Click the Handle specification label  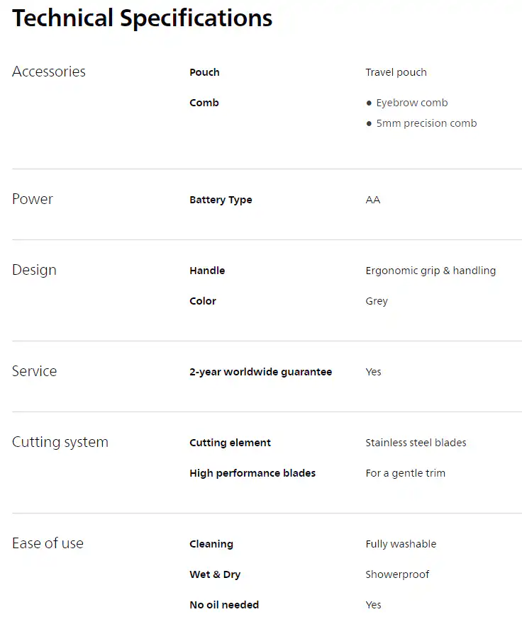[207, 271]
